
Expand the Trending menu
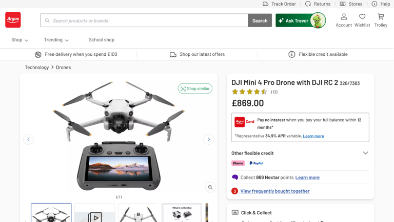(x=56, y=40)
